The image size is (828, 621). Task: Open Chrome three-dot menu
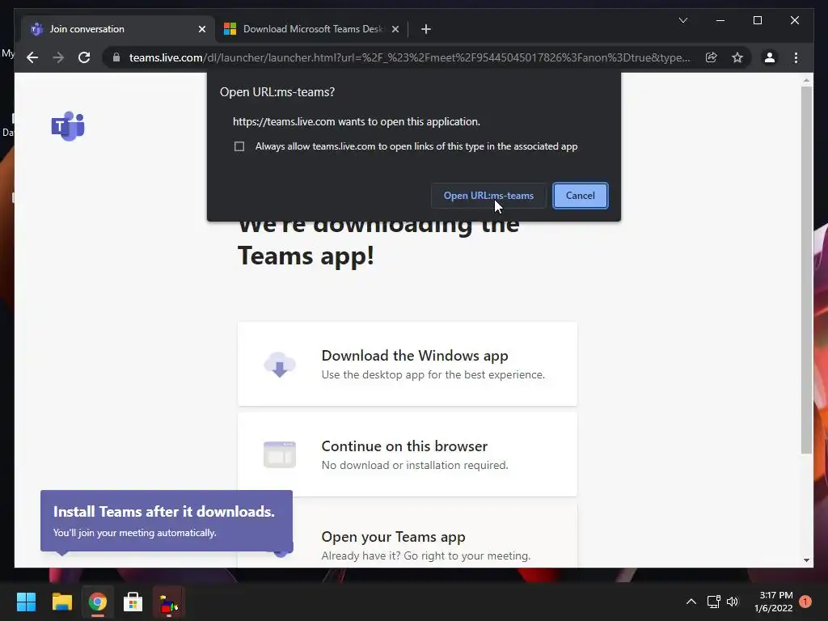click(x=796, y=57)
